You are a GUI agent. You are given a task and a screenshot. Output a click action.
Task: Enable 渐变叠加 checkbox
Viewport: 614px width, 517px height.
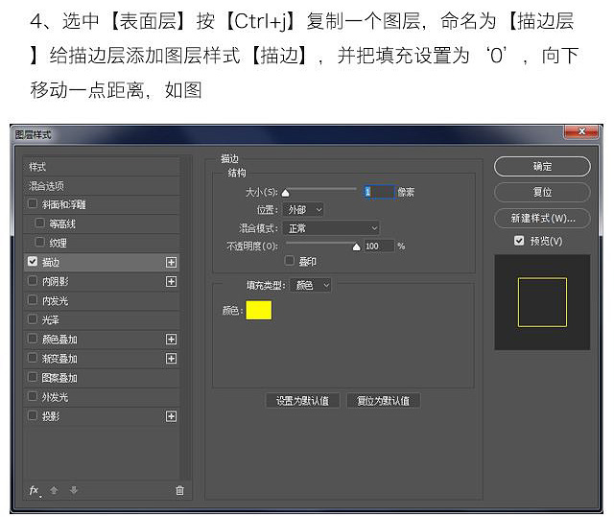click(x=33, y=358)
